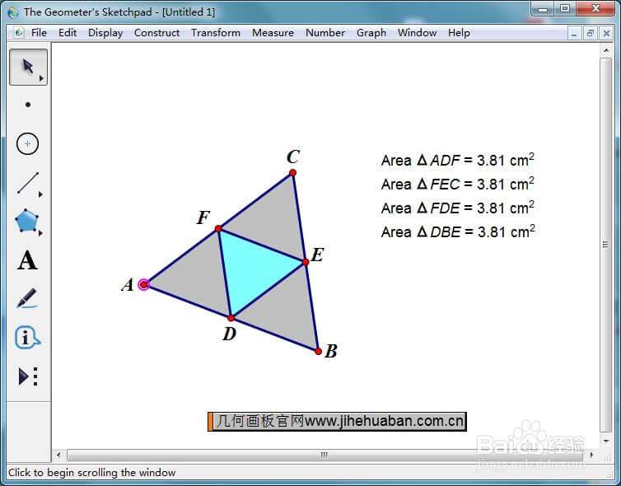Select the Compass circle tool
This screenshot has height=486, width=621.
coord(27,143)
